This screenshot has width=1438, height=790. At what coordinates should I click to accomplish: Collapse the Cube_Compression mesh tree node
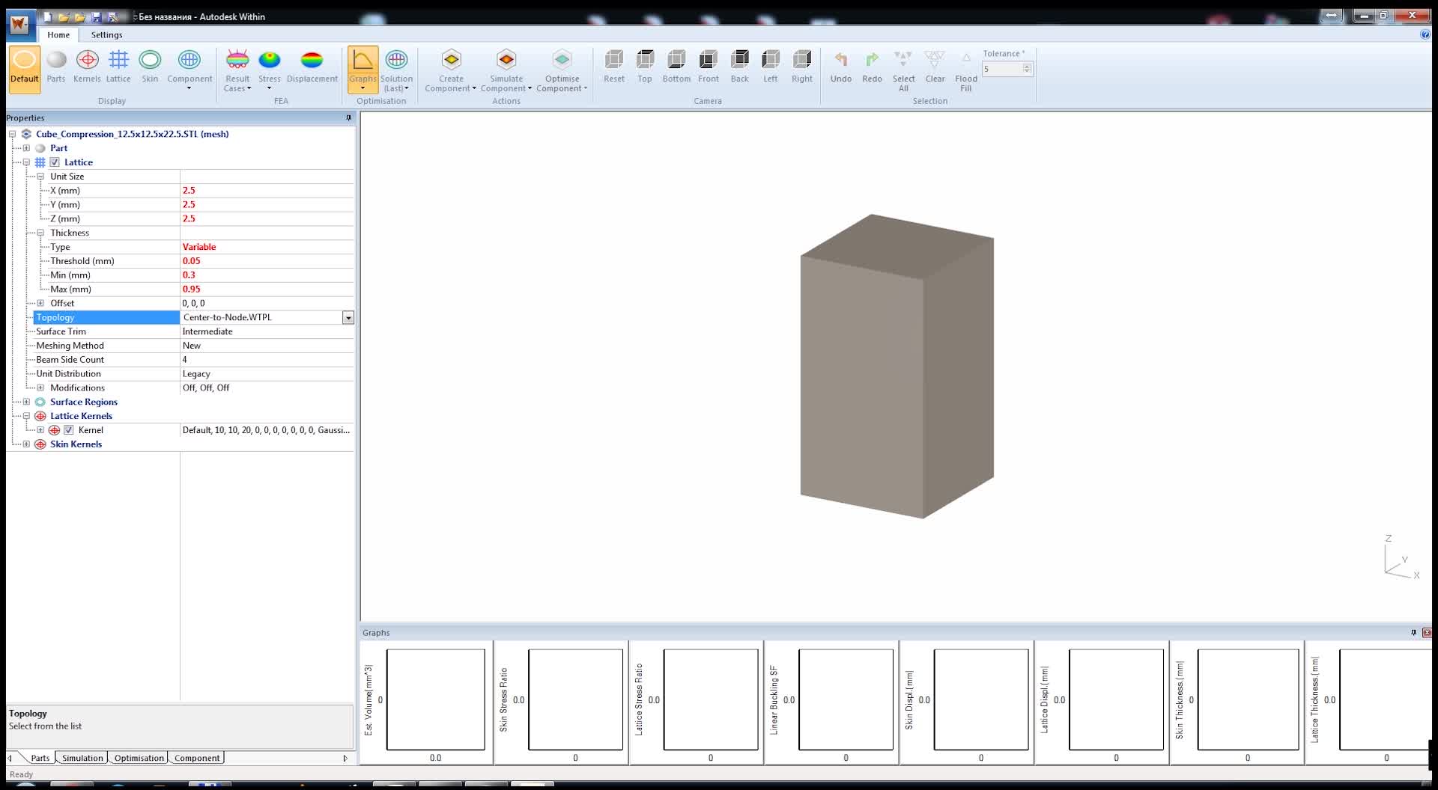[12, 134]
